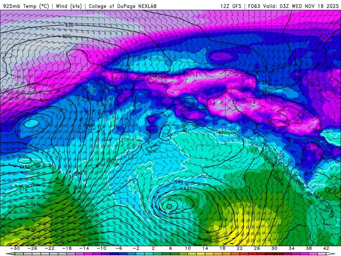Image resolution: width=341 pixels, height=256 pixels.
Task: Click the 570 height contour label
Action: [38, 205]
